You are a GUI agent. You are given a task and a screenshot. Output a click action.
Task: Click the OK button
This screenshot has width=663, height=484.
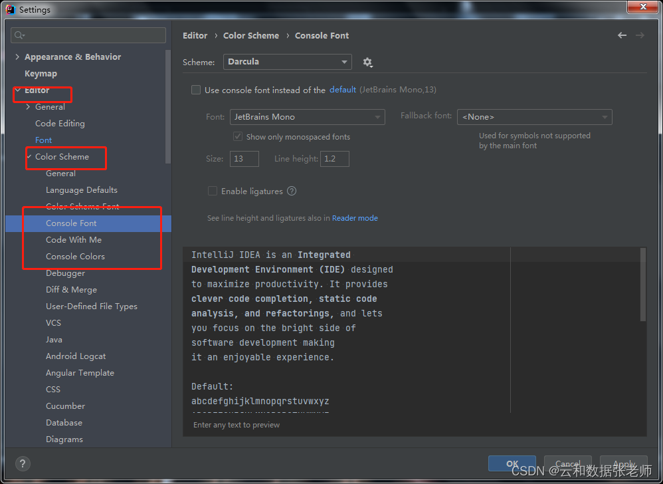(x=512, y=463)
